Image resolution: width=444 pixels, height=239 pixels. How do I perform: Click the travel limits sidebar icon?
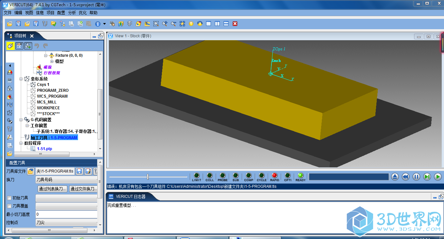[10, 104]
